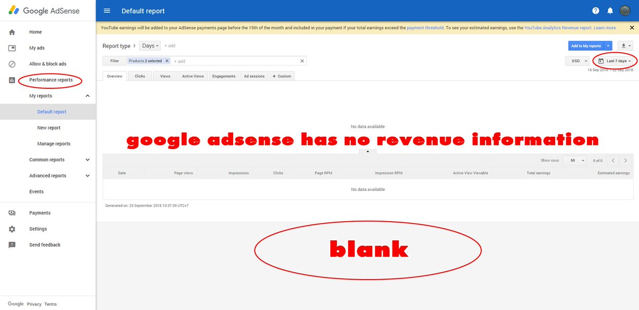Expand the Advanced reports section
Screen dimensions: 639x310
tap(87, 175)
